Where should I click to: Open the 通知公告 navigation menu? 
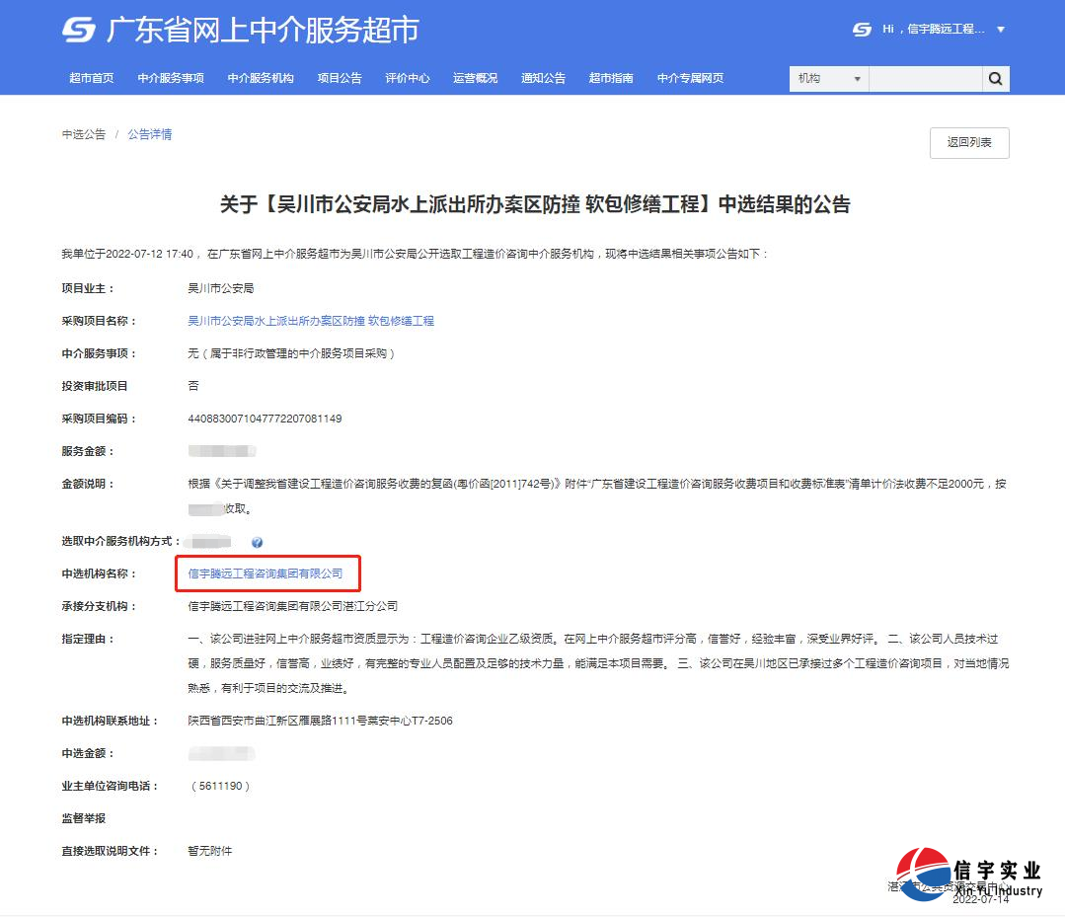coord(543,78)
